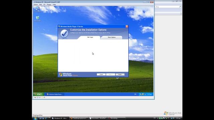Click the XP taskbar clock

[149, 94]
